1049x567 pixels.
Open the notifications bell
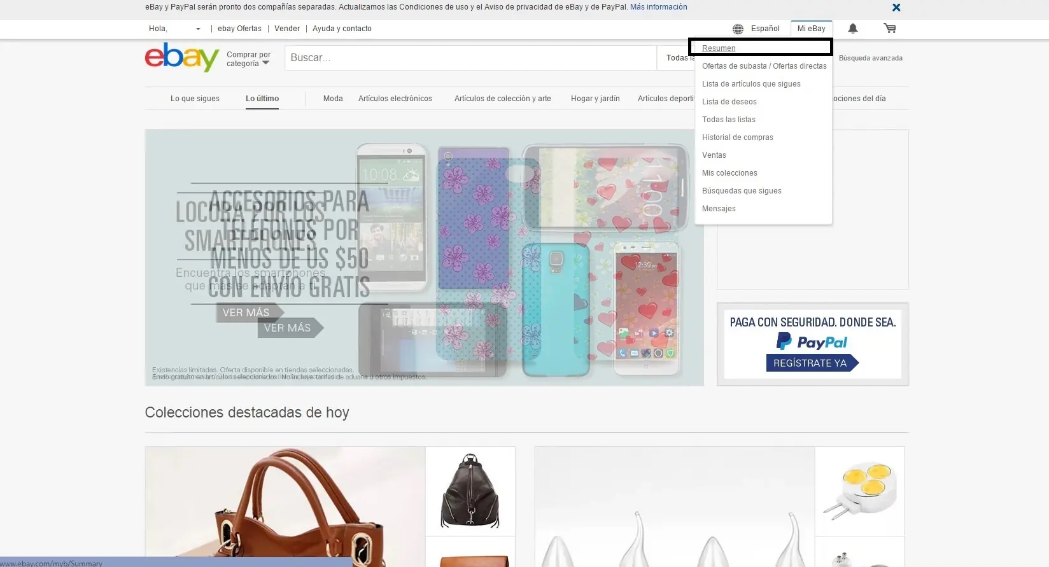(853, 29)
